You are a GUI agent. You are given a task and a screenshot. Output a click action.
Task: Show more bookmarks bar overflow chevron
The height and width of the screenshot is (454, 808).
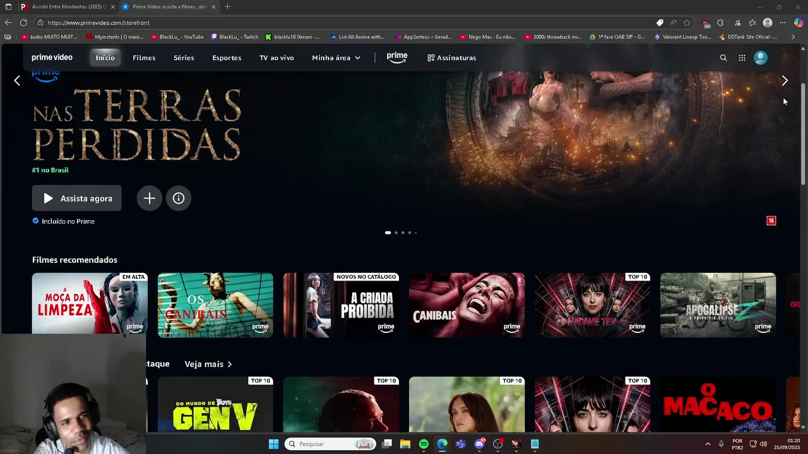click(x=793, y=37)
